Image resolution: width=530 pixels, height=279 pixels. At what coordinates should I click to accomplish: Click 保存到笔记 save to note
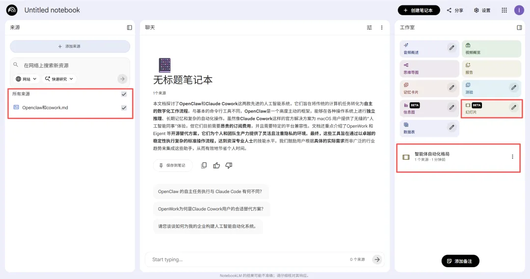173,166
